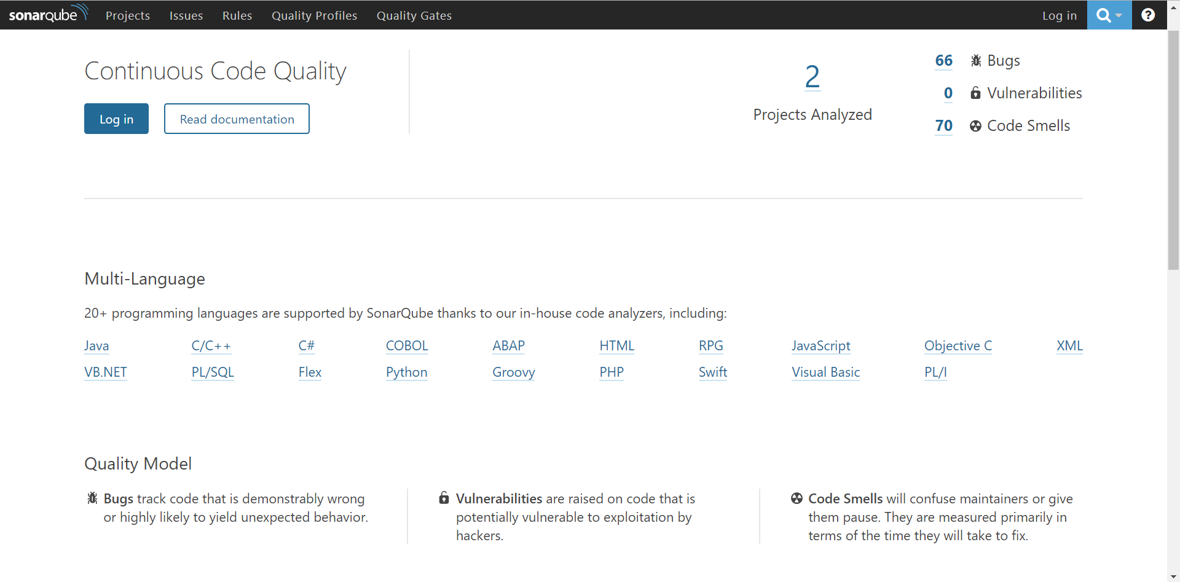
Task: Open the Visual Basic language link
Action: 826,372
